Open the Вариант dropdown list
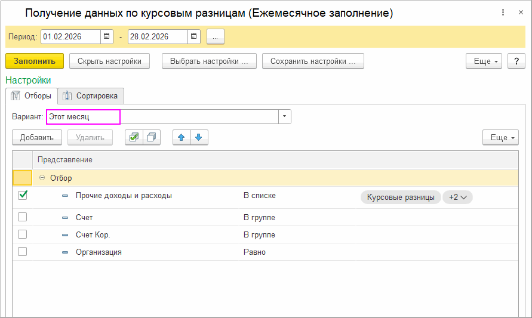 coord(285,116)
